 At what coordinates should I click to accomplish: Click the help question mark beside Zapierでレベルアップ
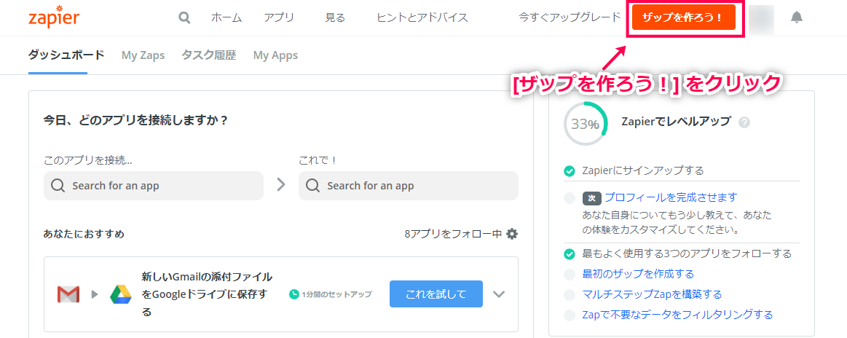pos(744,122)
